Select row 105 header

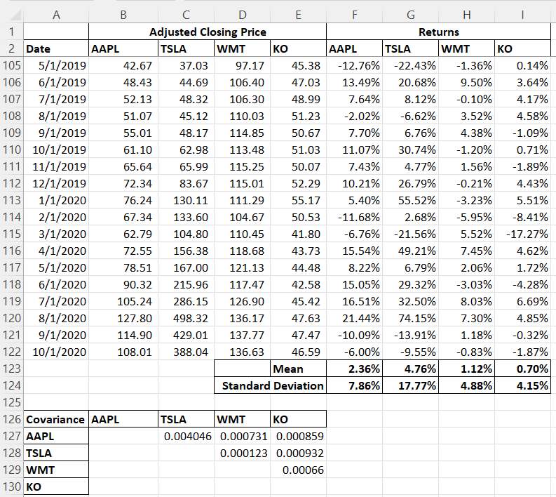pyautogui.click(x=12, y=66)
